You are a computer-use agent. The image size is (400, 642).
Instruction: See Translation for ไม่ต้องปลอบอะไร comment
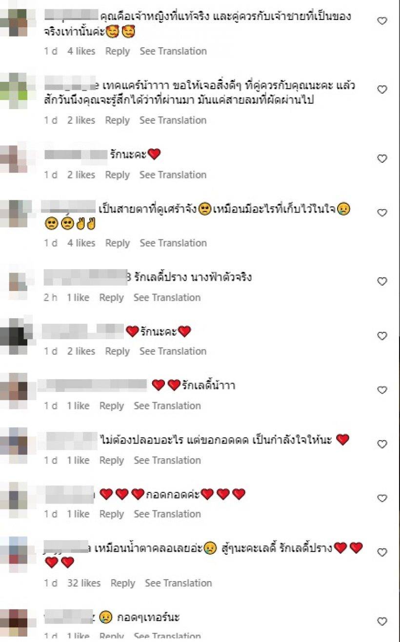[x=167, y=460]
